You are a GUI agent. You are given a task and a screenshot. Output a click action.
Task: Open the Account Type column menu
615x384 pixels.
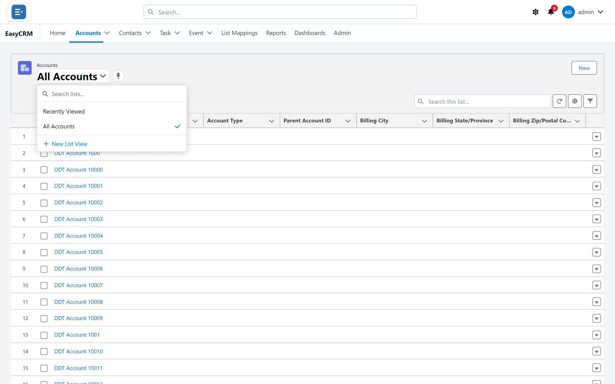pyautogui.click(x=272, y=121)
